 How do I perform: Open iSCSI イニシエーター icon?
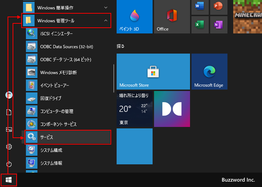32,33
